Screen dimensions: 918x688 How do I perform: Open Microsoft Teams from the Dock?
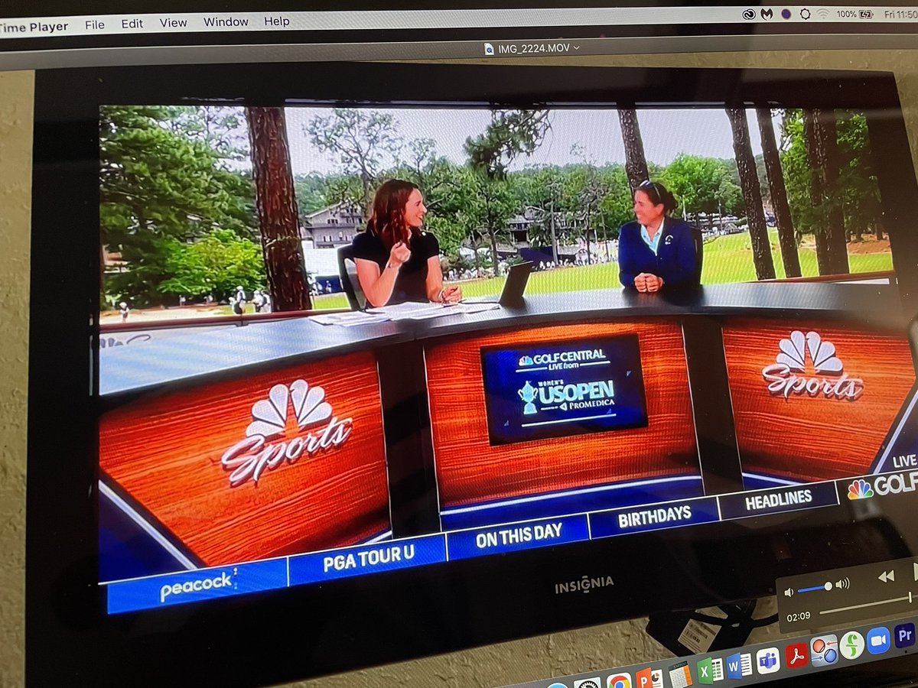point(768,662)
